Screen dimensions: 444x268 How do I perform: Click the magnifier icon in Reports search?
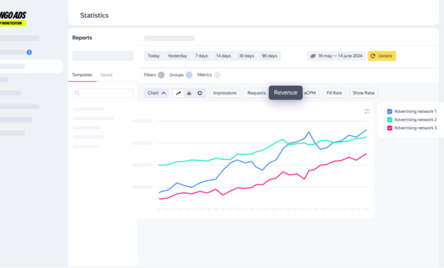[x=77, y=93]
